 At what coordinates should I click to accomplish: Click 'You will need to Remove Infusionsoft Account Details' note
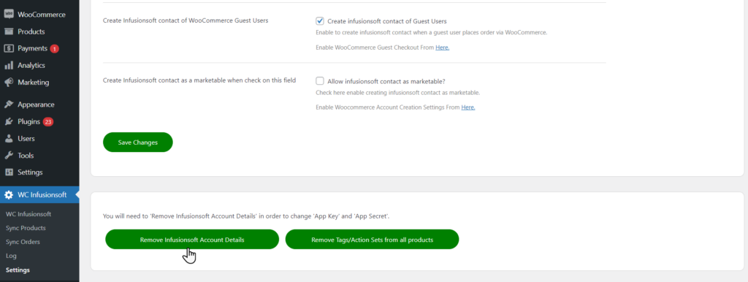247,216
